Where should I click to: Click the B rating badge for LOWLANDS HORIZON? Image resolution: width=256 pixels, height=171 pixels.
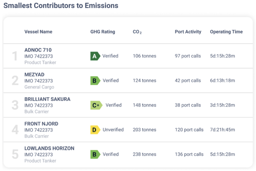tap(96, 154)
